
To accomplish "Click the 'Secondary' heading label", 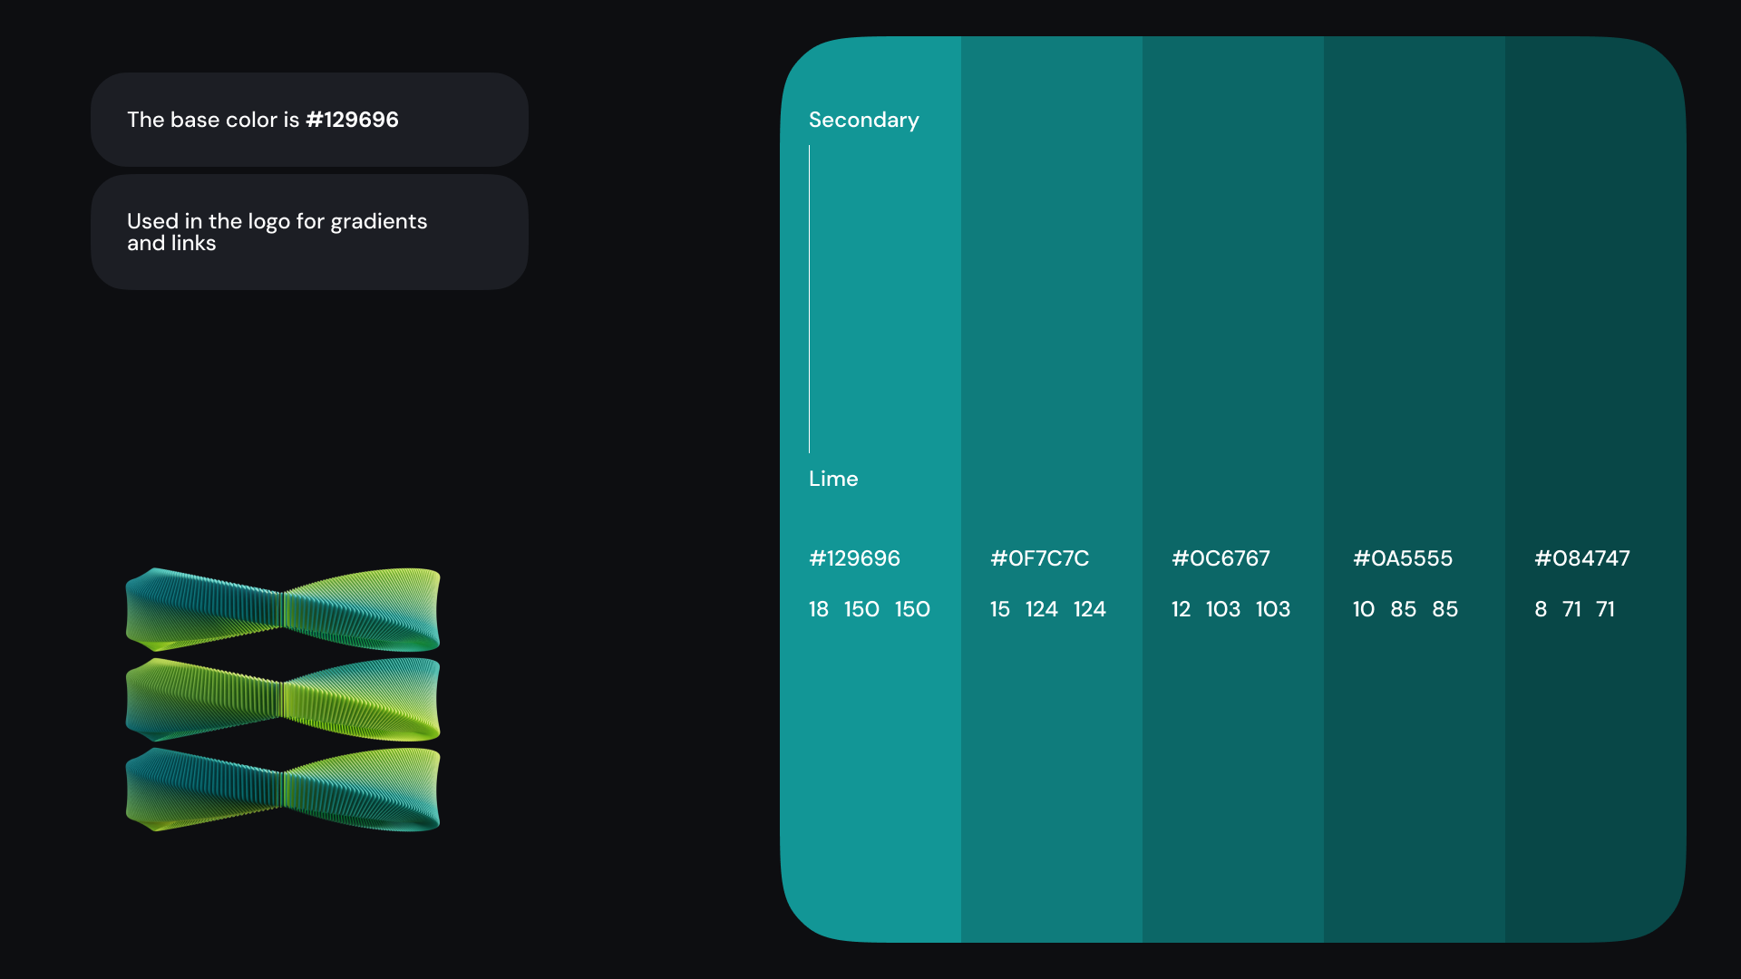I will 863,120.
